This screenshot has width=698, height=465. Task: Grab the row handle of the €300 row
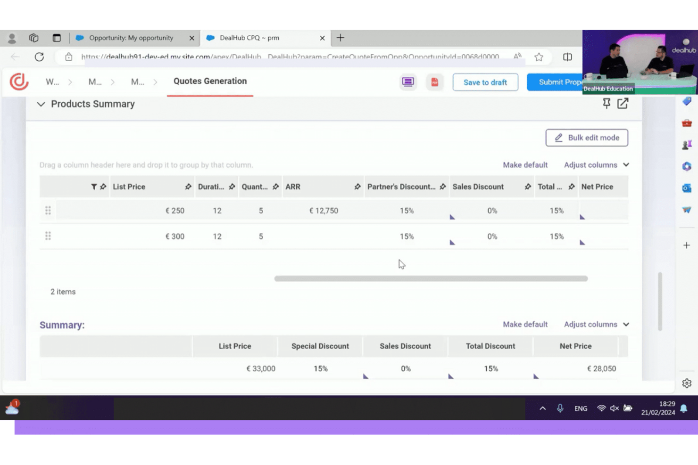pos(48,236)
